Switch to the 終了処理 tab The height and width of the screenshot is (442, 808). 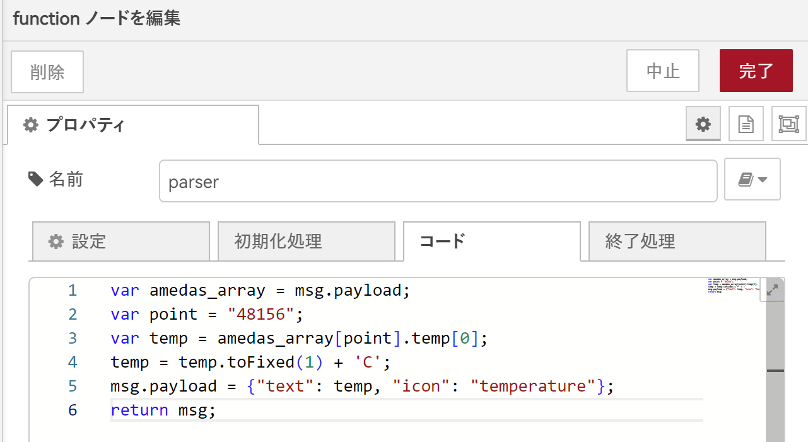tap(676, 241)
